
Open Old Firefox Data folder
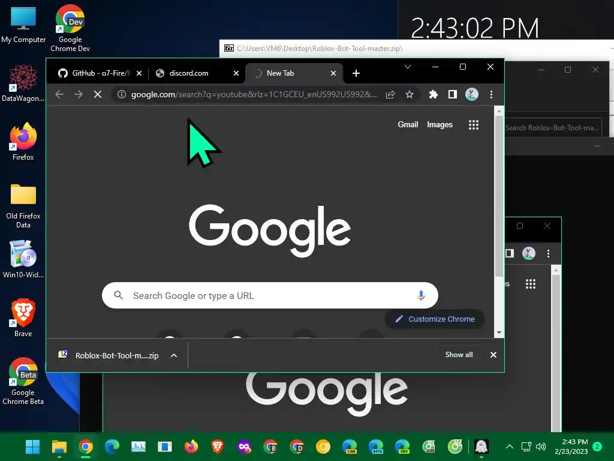point(23,205)
